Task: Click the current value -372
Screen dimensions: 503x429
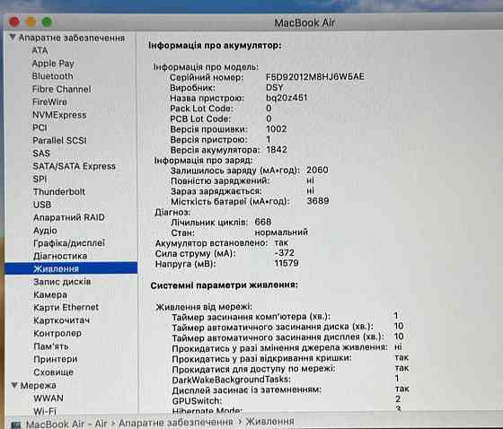Action: (x=284, y=253)
